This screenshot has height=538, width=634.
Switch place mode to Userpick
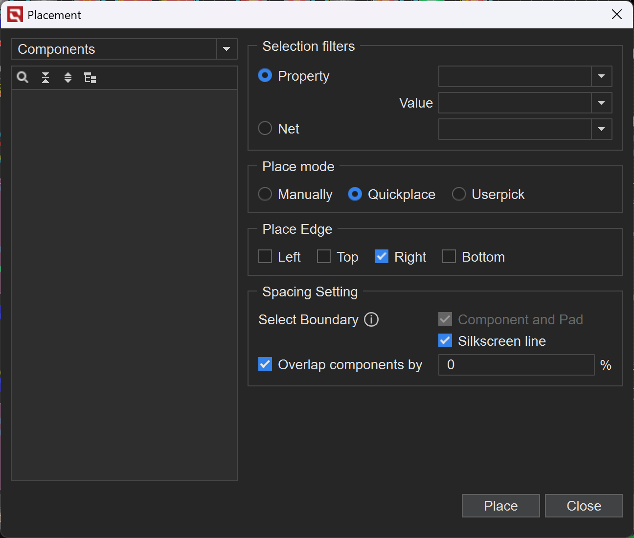coord(459,194)
